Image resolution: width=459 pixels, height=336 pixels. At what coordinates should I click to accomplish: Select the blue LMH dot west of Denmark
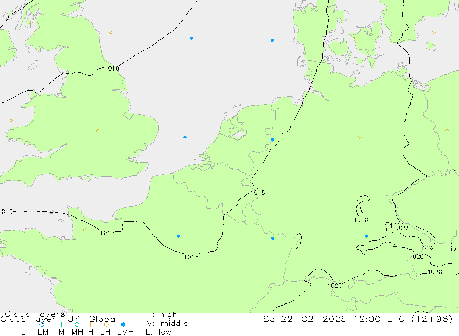(272, 40)
